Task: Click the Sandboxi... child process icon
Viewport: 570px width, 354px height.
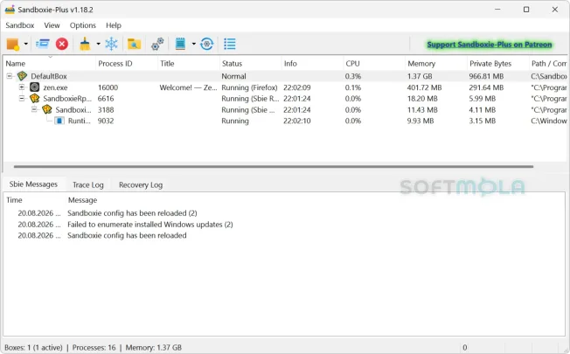Action: (47, 109)
